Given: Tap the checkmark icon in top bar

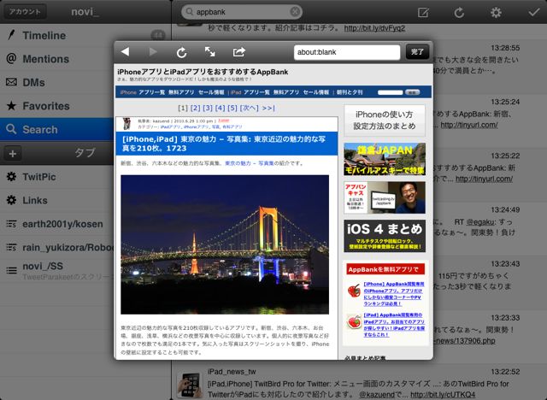Looking at the screenshot, I should (533, 13).
